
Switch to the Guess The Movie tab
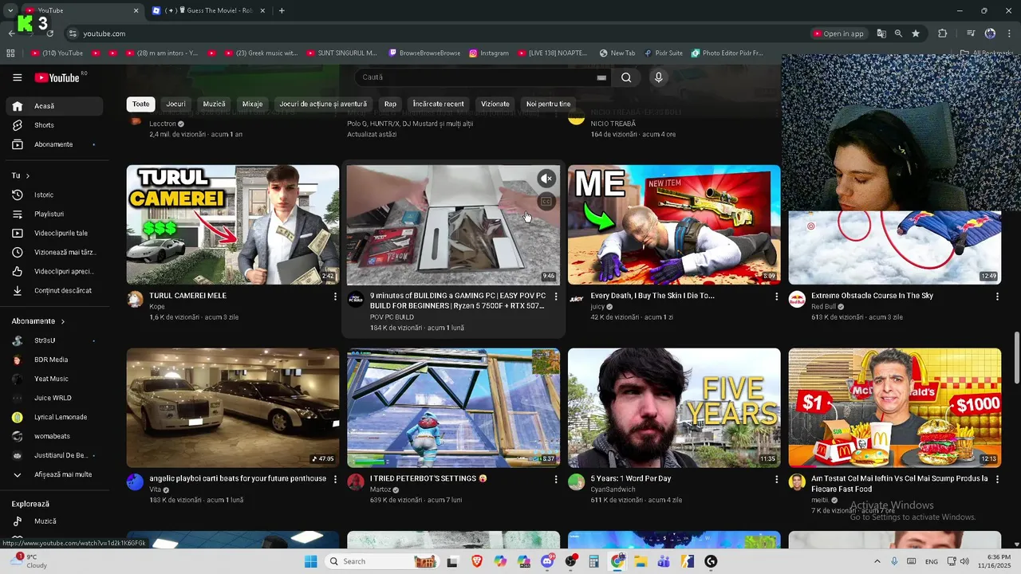point(209,10)
